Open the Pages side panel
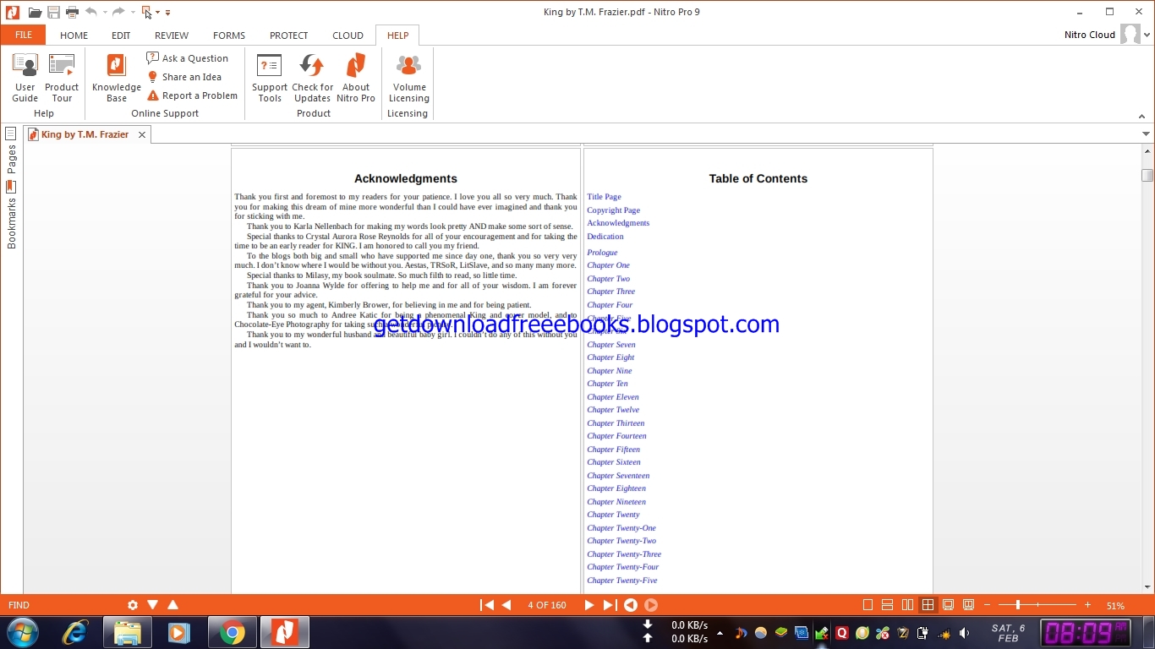This screenshot has width=1155, height=649. [x=11, y=152]
